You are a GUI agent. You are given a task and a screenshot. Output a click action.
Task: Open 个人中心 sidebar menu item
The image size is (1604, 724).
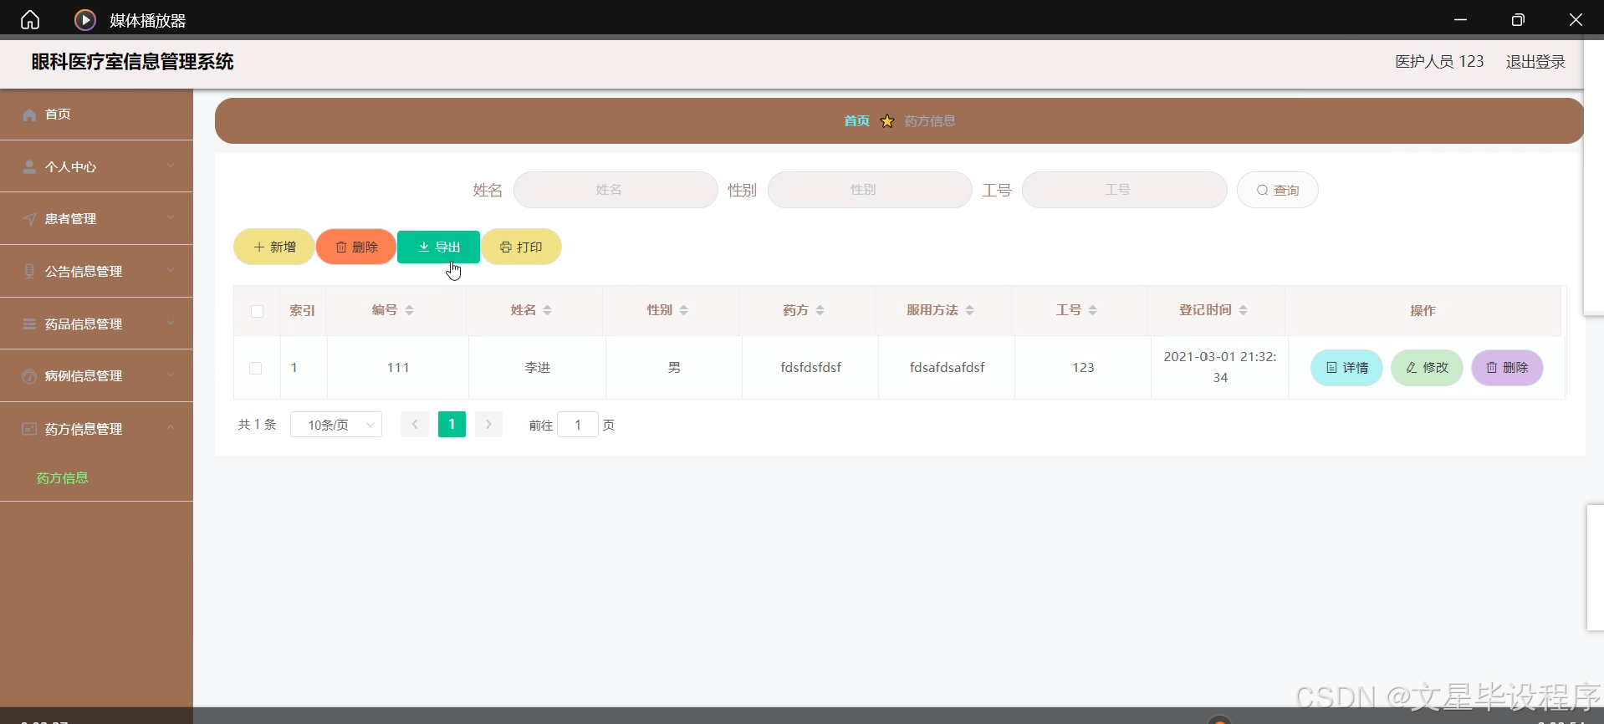[96, 166]
